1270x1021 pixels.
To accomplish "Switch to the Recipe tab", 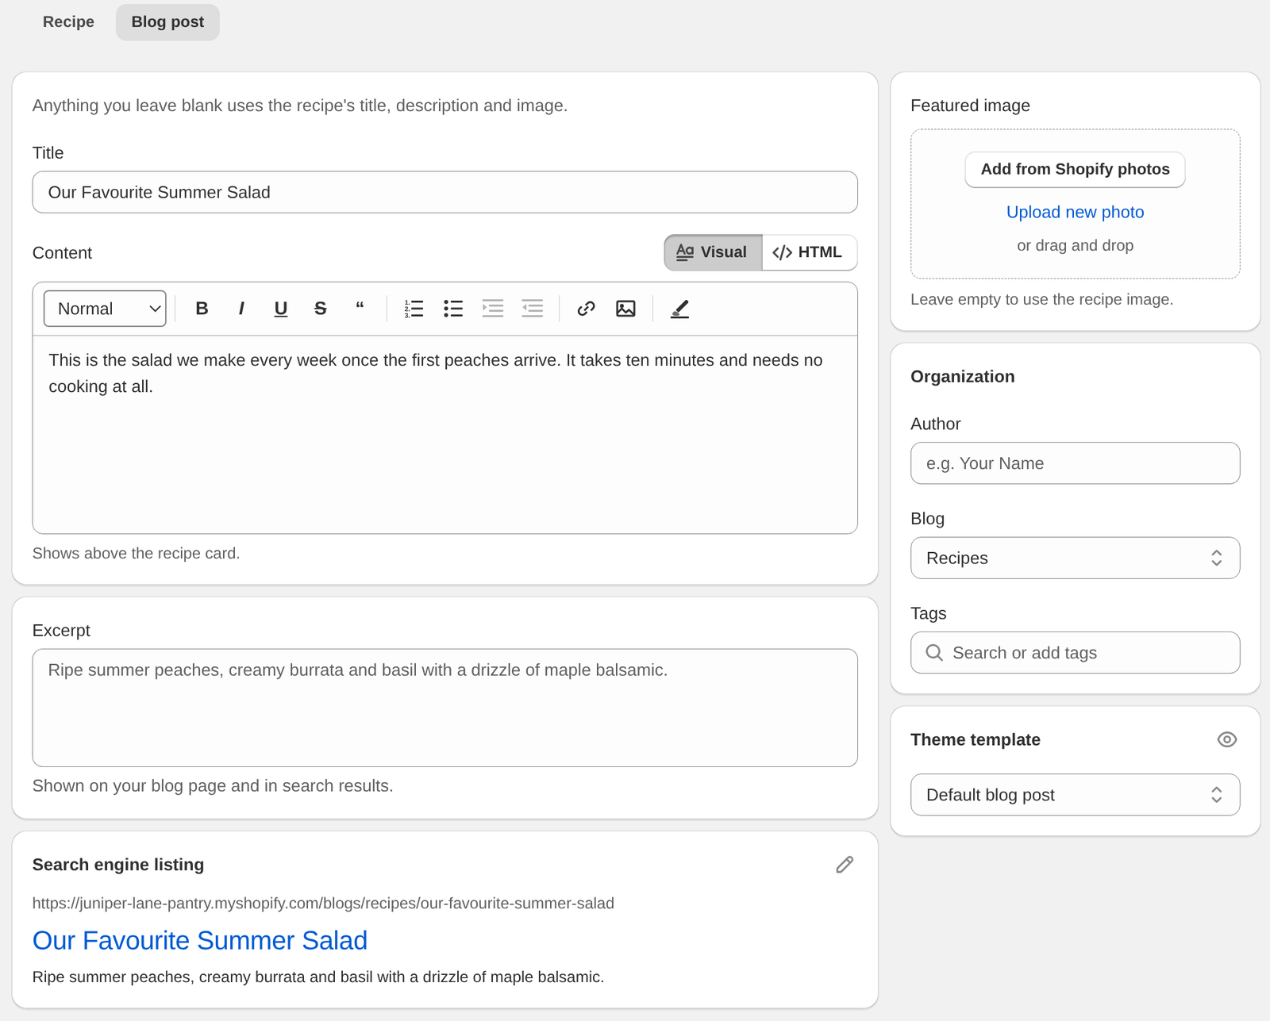I will coord(68,22).
